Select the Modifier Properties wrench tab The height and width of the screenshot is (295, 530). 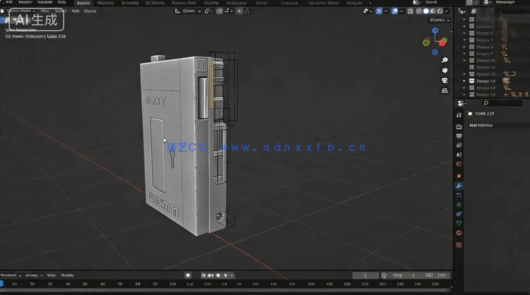[459, 185]
